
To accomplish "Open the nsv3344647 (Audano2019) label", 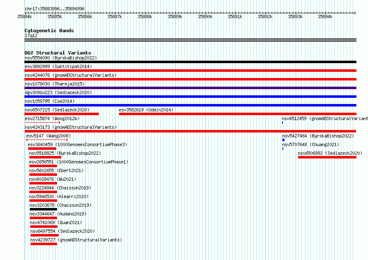I will coord(58,214).
